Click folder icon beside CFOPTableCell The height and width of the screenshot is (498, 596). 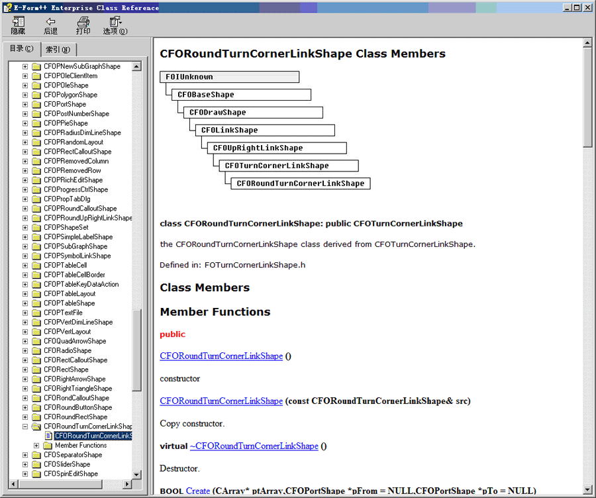click(x=36, y=266)
